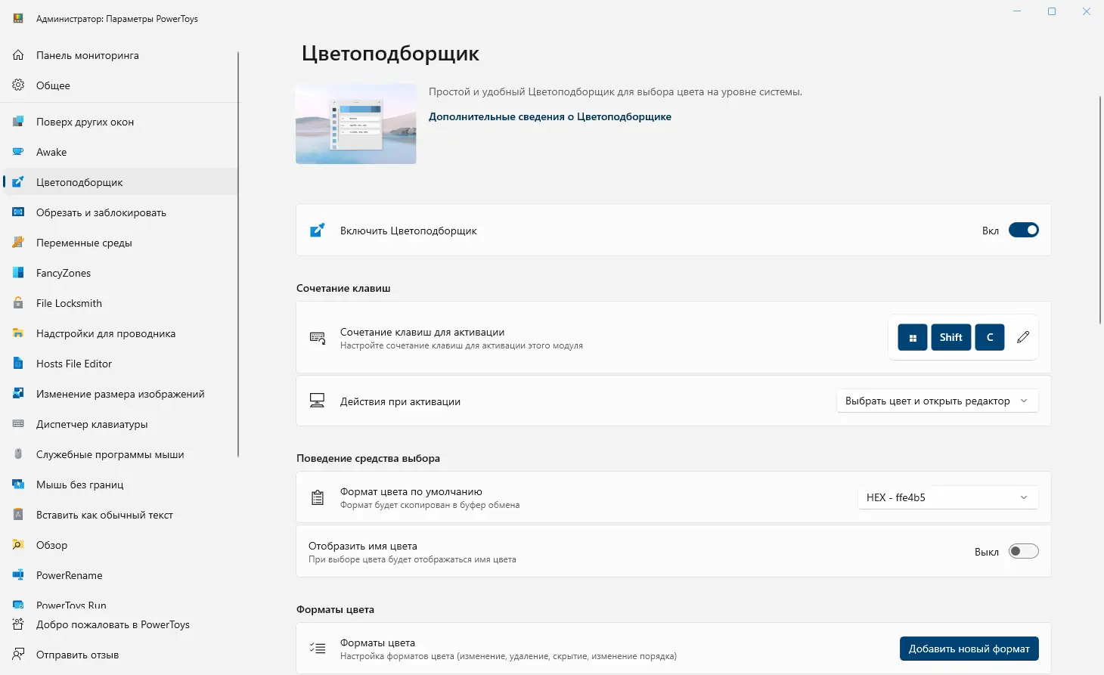Screen dimensions: 1104x675
Task: Click the main page vertical scrollbar
Action: point(1100,212)
